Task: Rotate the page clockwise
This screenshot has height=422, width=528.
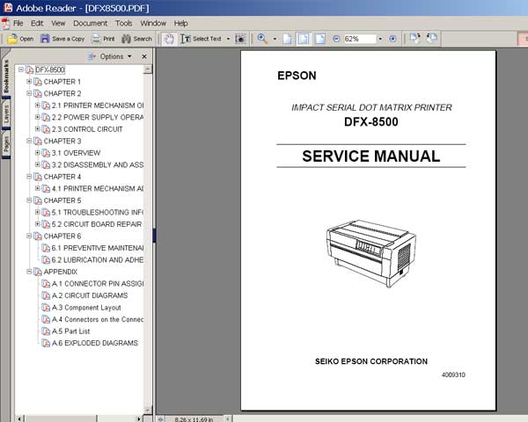Action: [x=414, y=39]
